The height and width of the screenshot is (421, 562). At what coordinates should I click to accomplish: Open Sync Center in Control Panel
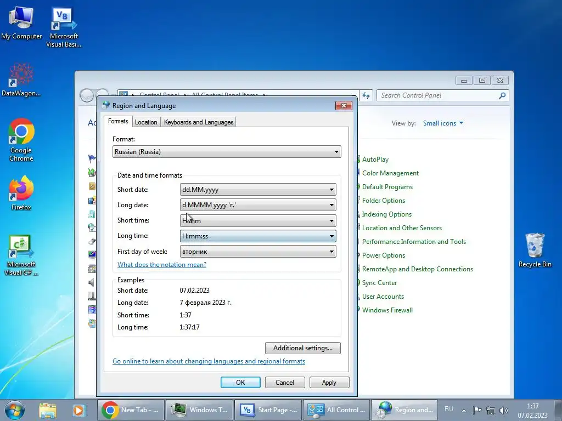(379, 283)
